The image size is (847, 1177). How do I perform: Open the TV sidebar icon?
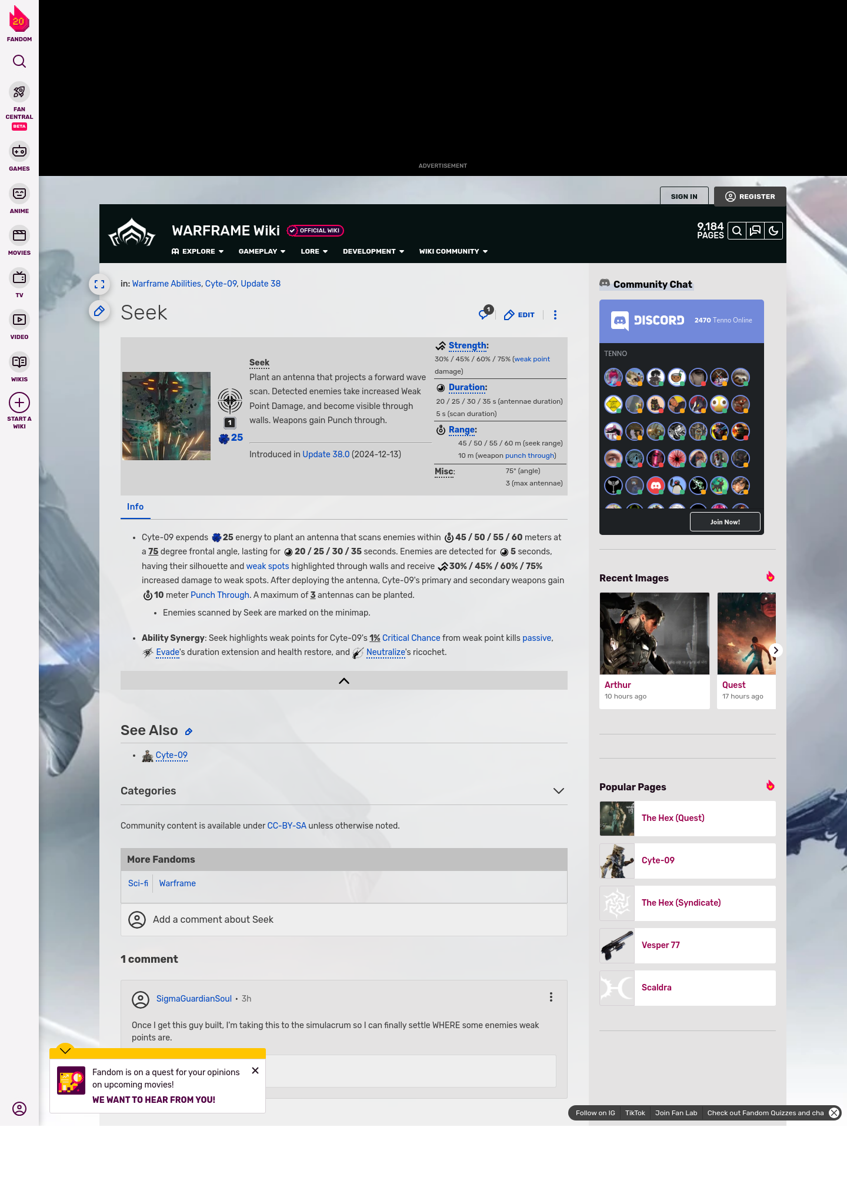[19, 277]
